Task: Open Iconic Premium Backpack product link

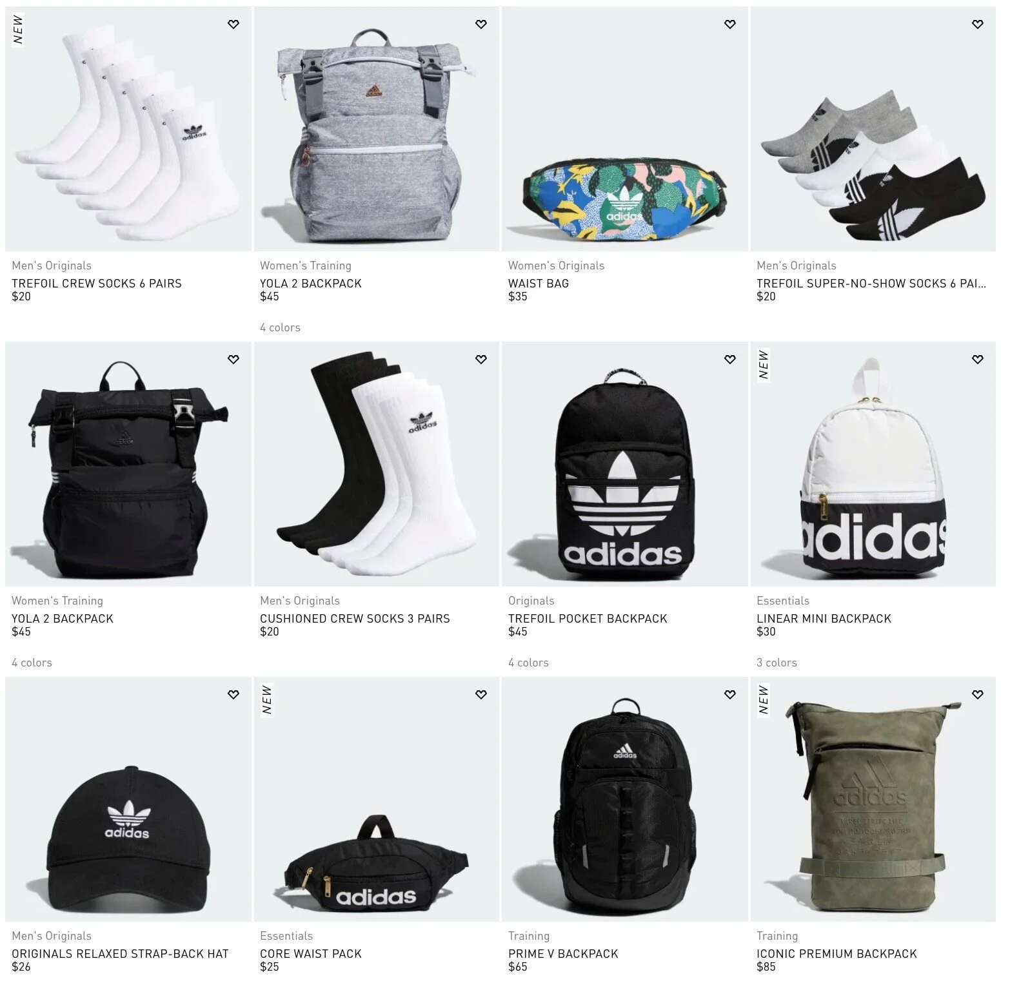Action: coord(837,954)
